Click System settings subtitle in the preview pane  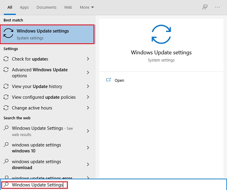click(161, 60)
